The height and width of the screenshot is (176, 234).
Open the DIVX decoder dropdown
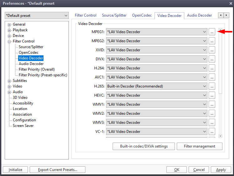156,59
